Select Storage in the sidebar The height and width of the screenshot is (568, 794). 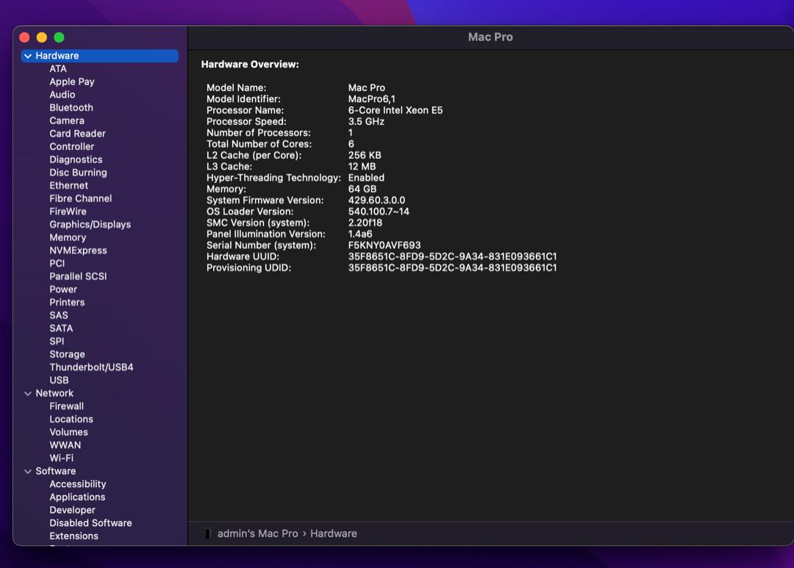(68, 354)
